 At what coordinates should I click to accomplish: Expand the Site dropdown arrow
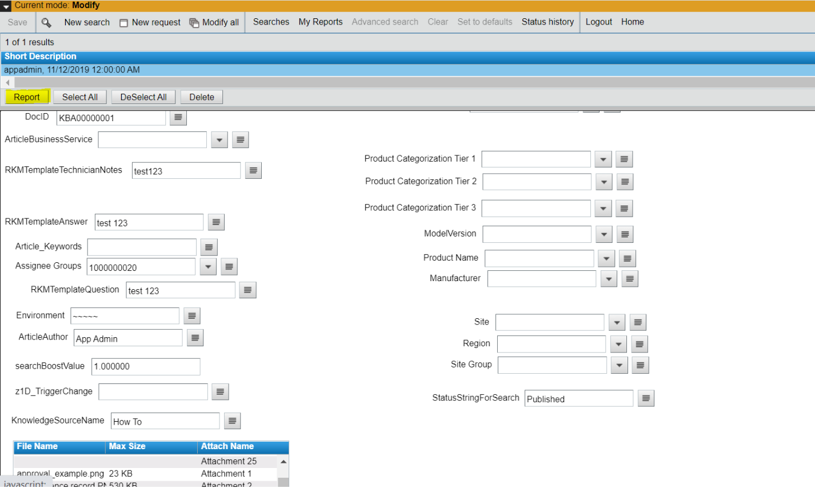617,322
